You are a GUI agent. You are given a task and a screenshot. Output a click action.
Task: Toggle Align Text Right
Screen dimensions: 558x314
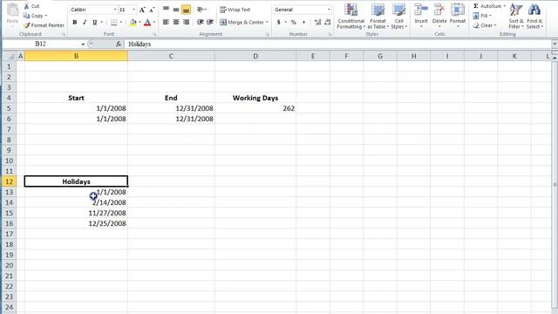[x=186, y=22]
